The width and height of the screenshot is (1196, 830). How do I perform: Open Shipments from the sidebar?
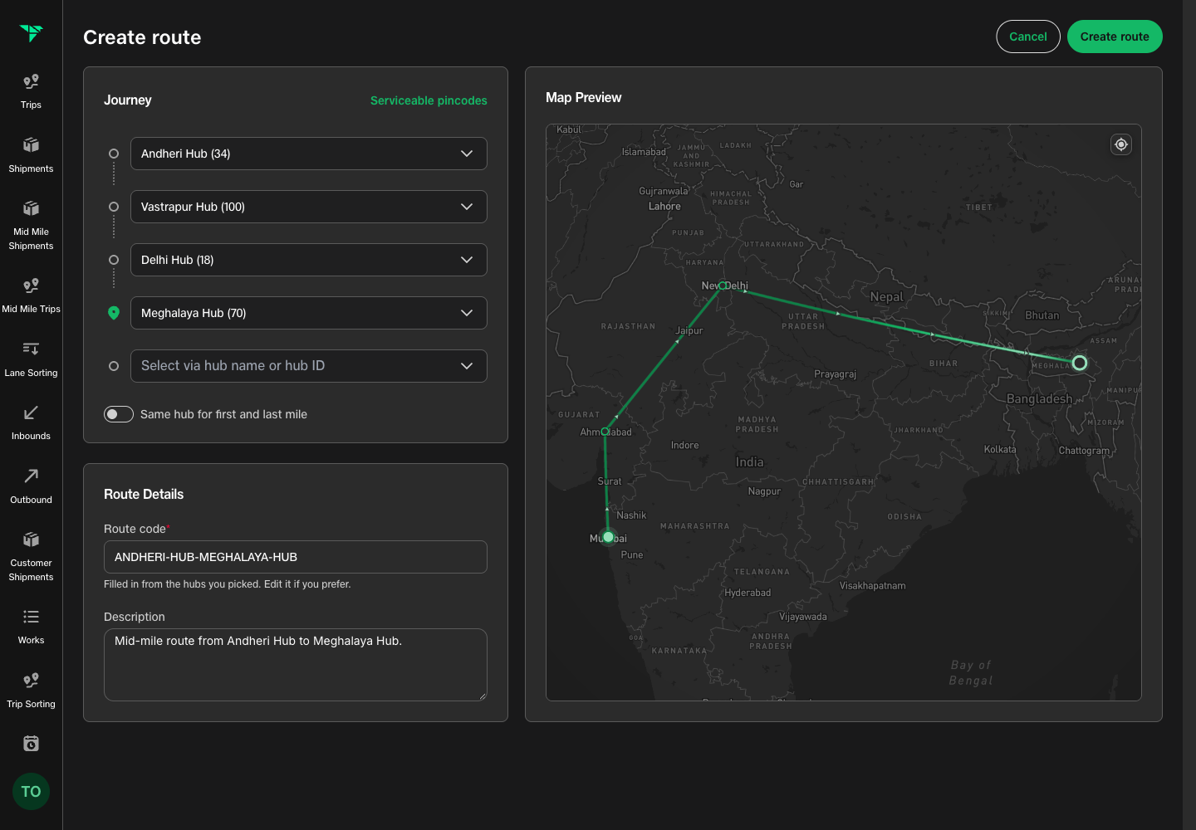(x=31, y=155)
